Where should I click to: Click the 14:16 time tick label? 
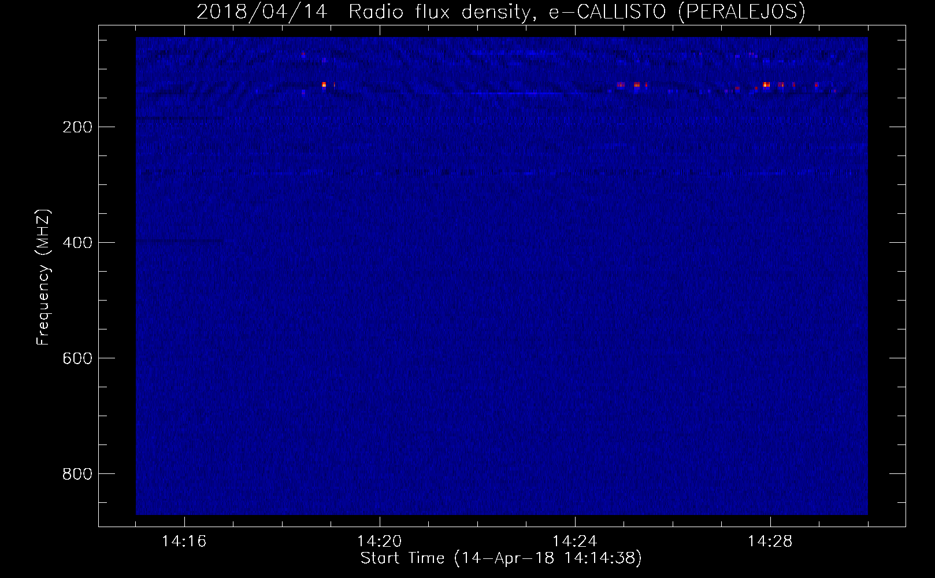point(184,542)
